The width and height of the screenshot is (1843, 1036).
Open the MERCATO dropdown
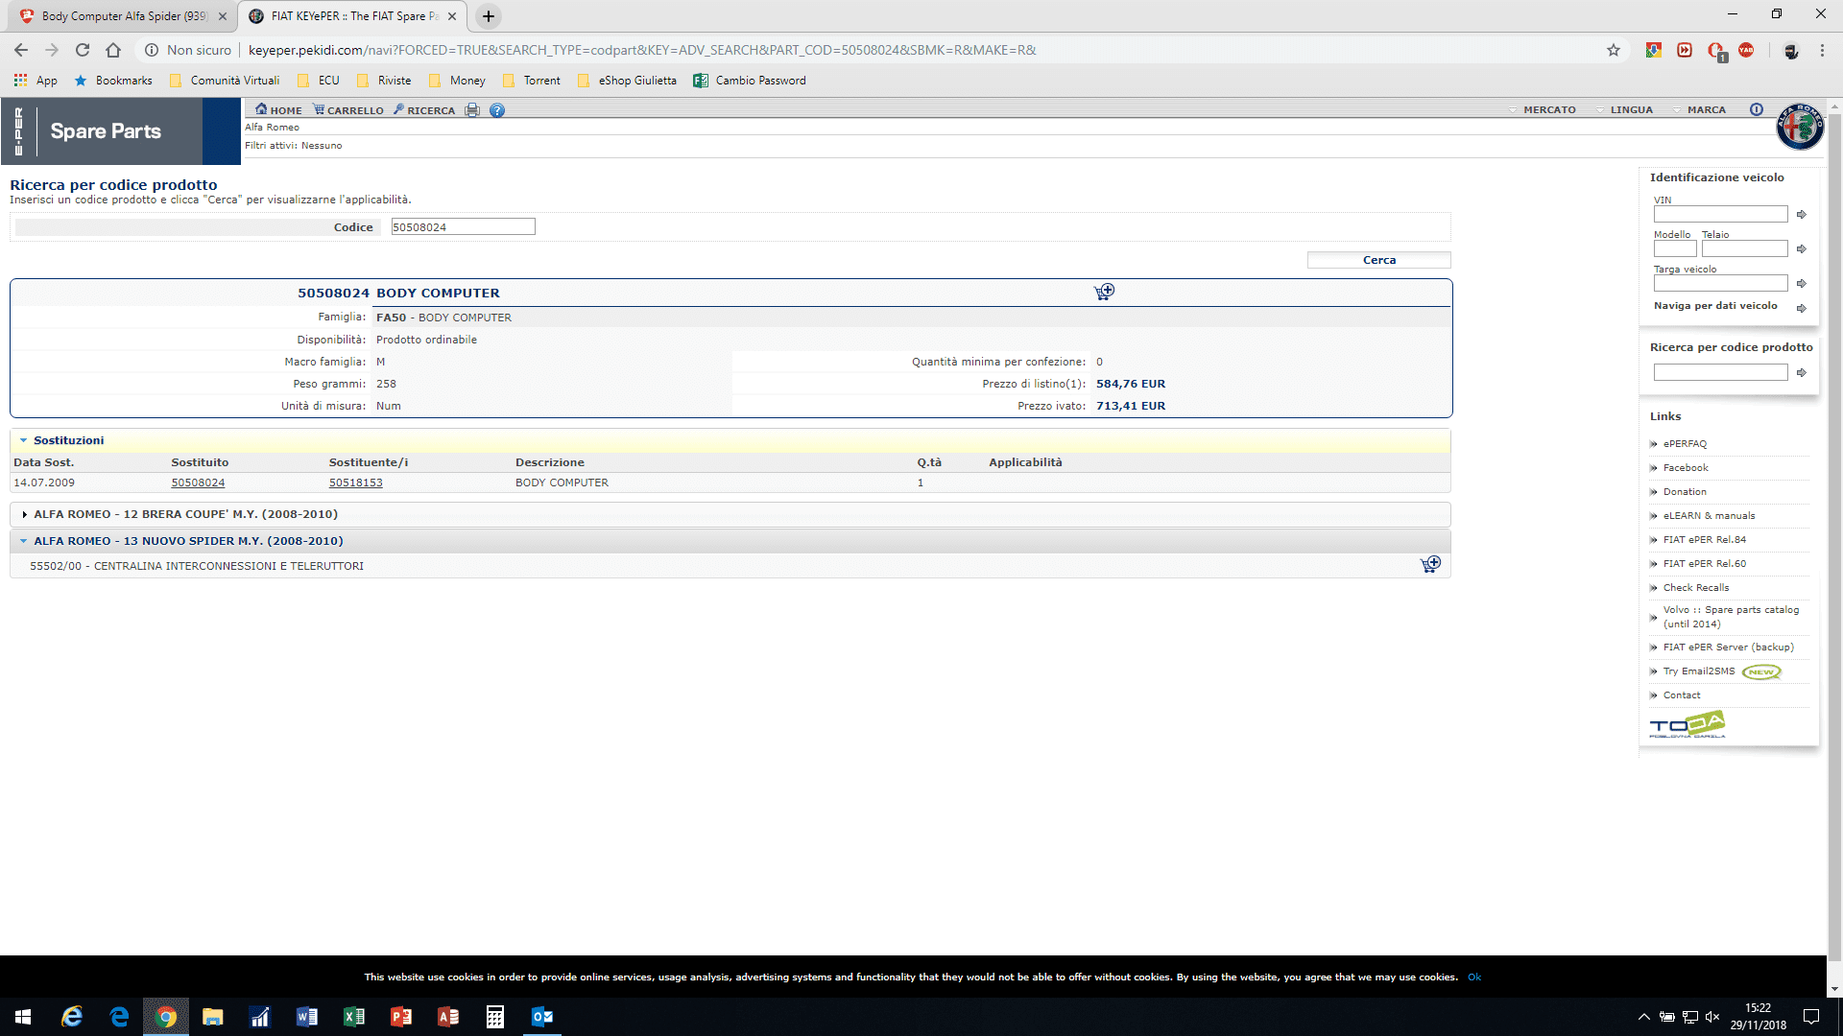1542,110
